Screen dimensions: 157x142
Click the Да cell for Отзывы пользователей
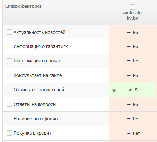132,90
